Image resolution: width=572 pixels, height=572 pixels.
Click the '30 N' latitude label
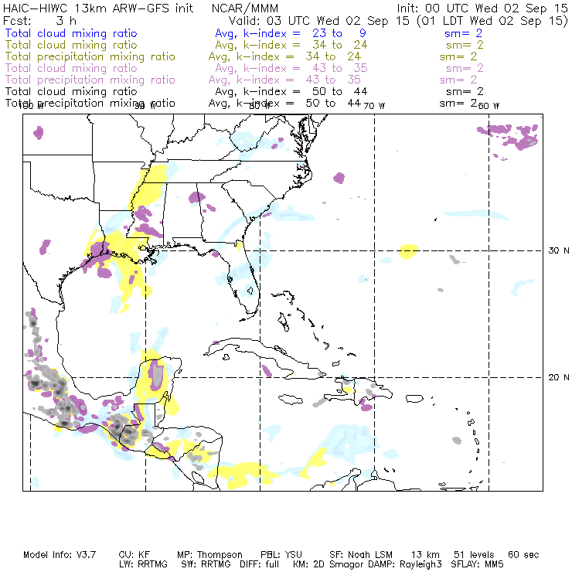[x=559, y=250]
